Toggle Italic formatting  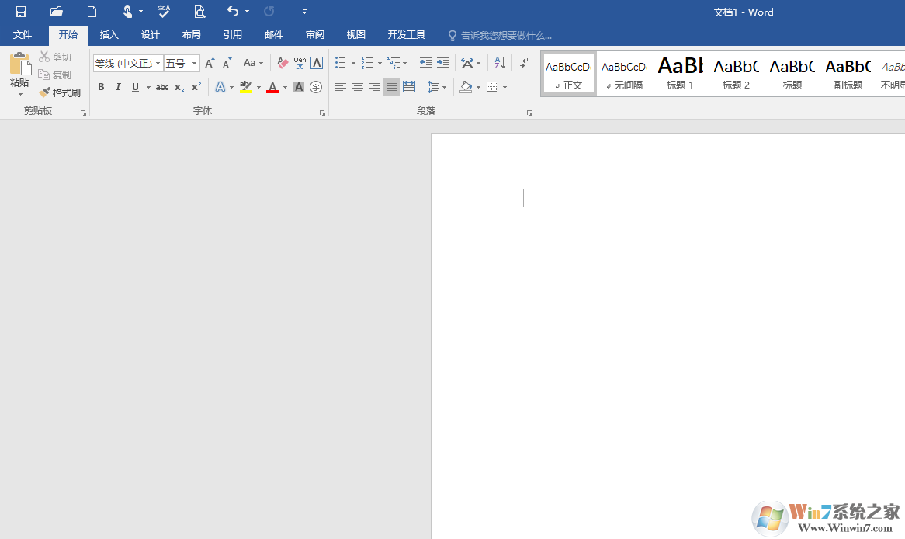coord(118,87)
